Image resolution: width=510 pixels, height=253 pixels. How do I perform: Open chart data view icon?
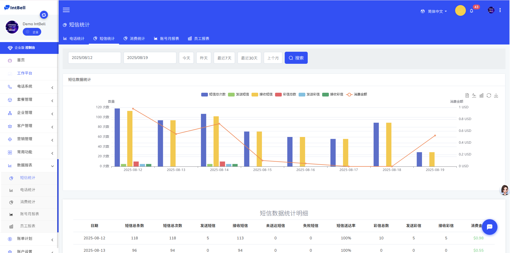[467, 95]
